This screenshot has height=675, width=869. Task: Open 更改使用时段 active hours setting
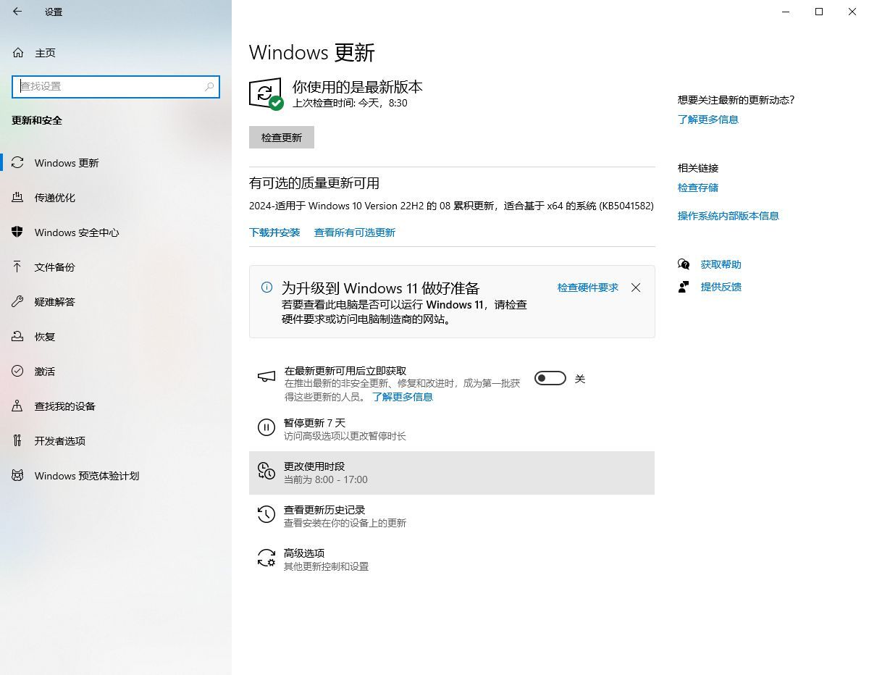pyautogui.click(x=452, y=473)
